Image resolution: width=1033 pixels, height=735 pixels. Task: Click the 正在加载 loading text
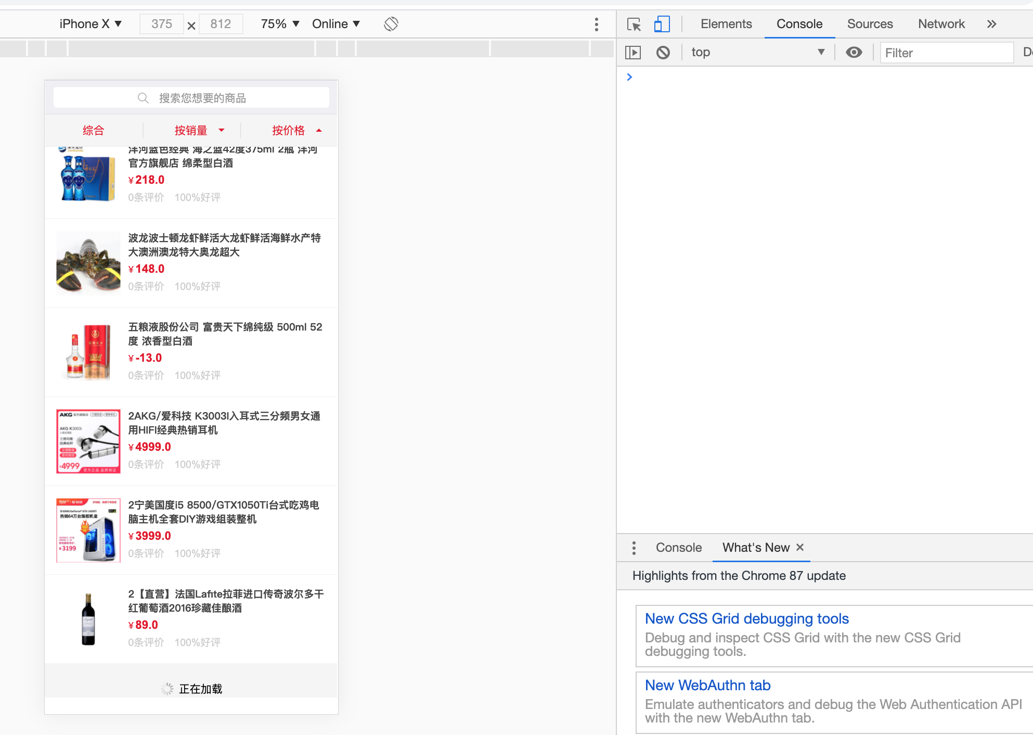201,689
